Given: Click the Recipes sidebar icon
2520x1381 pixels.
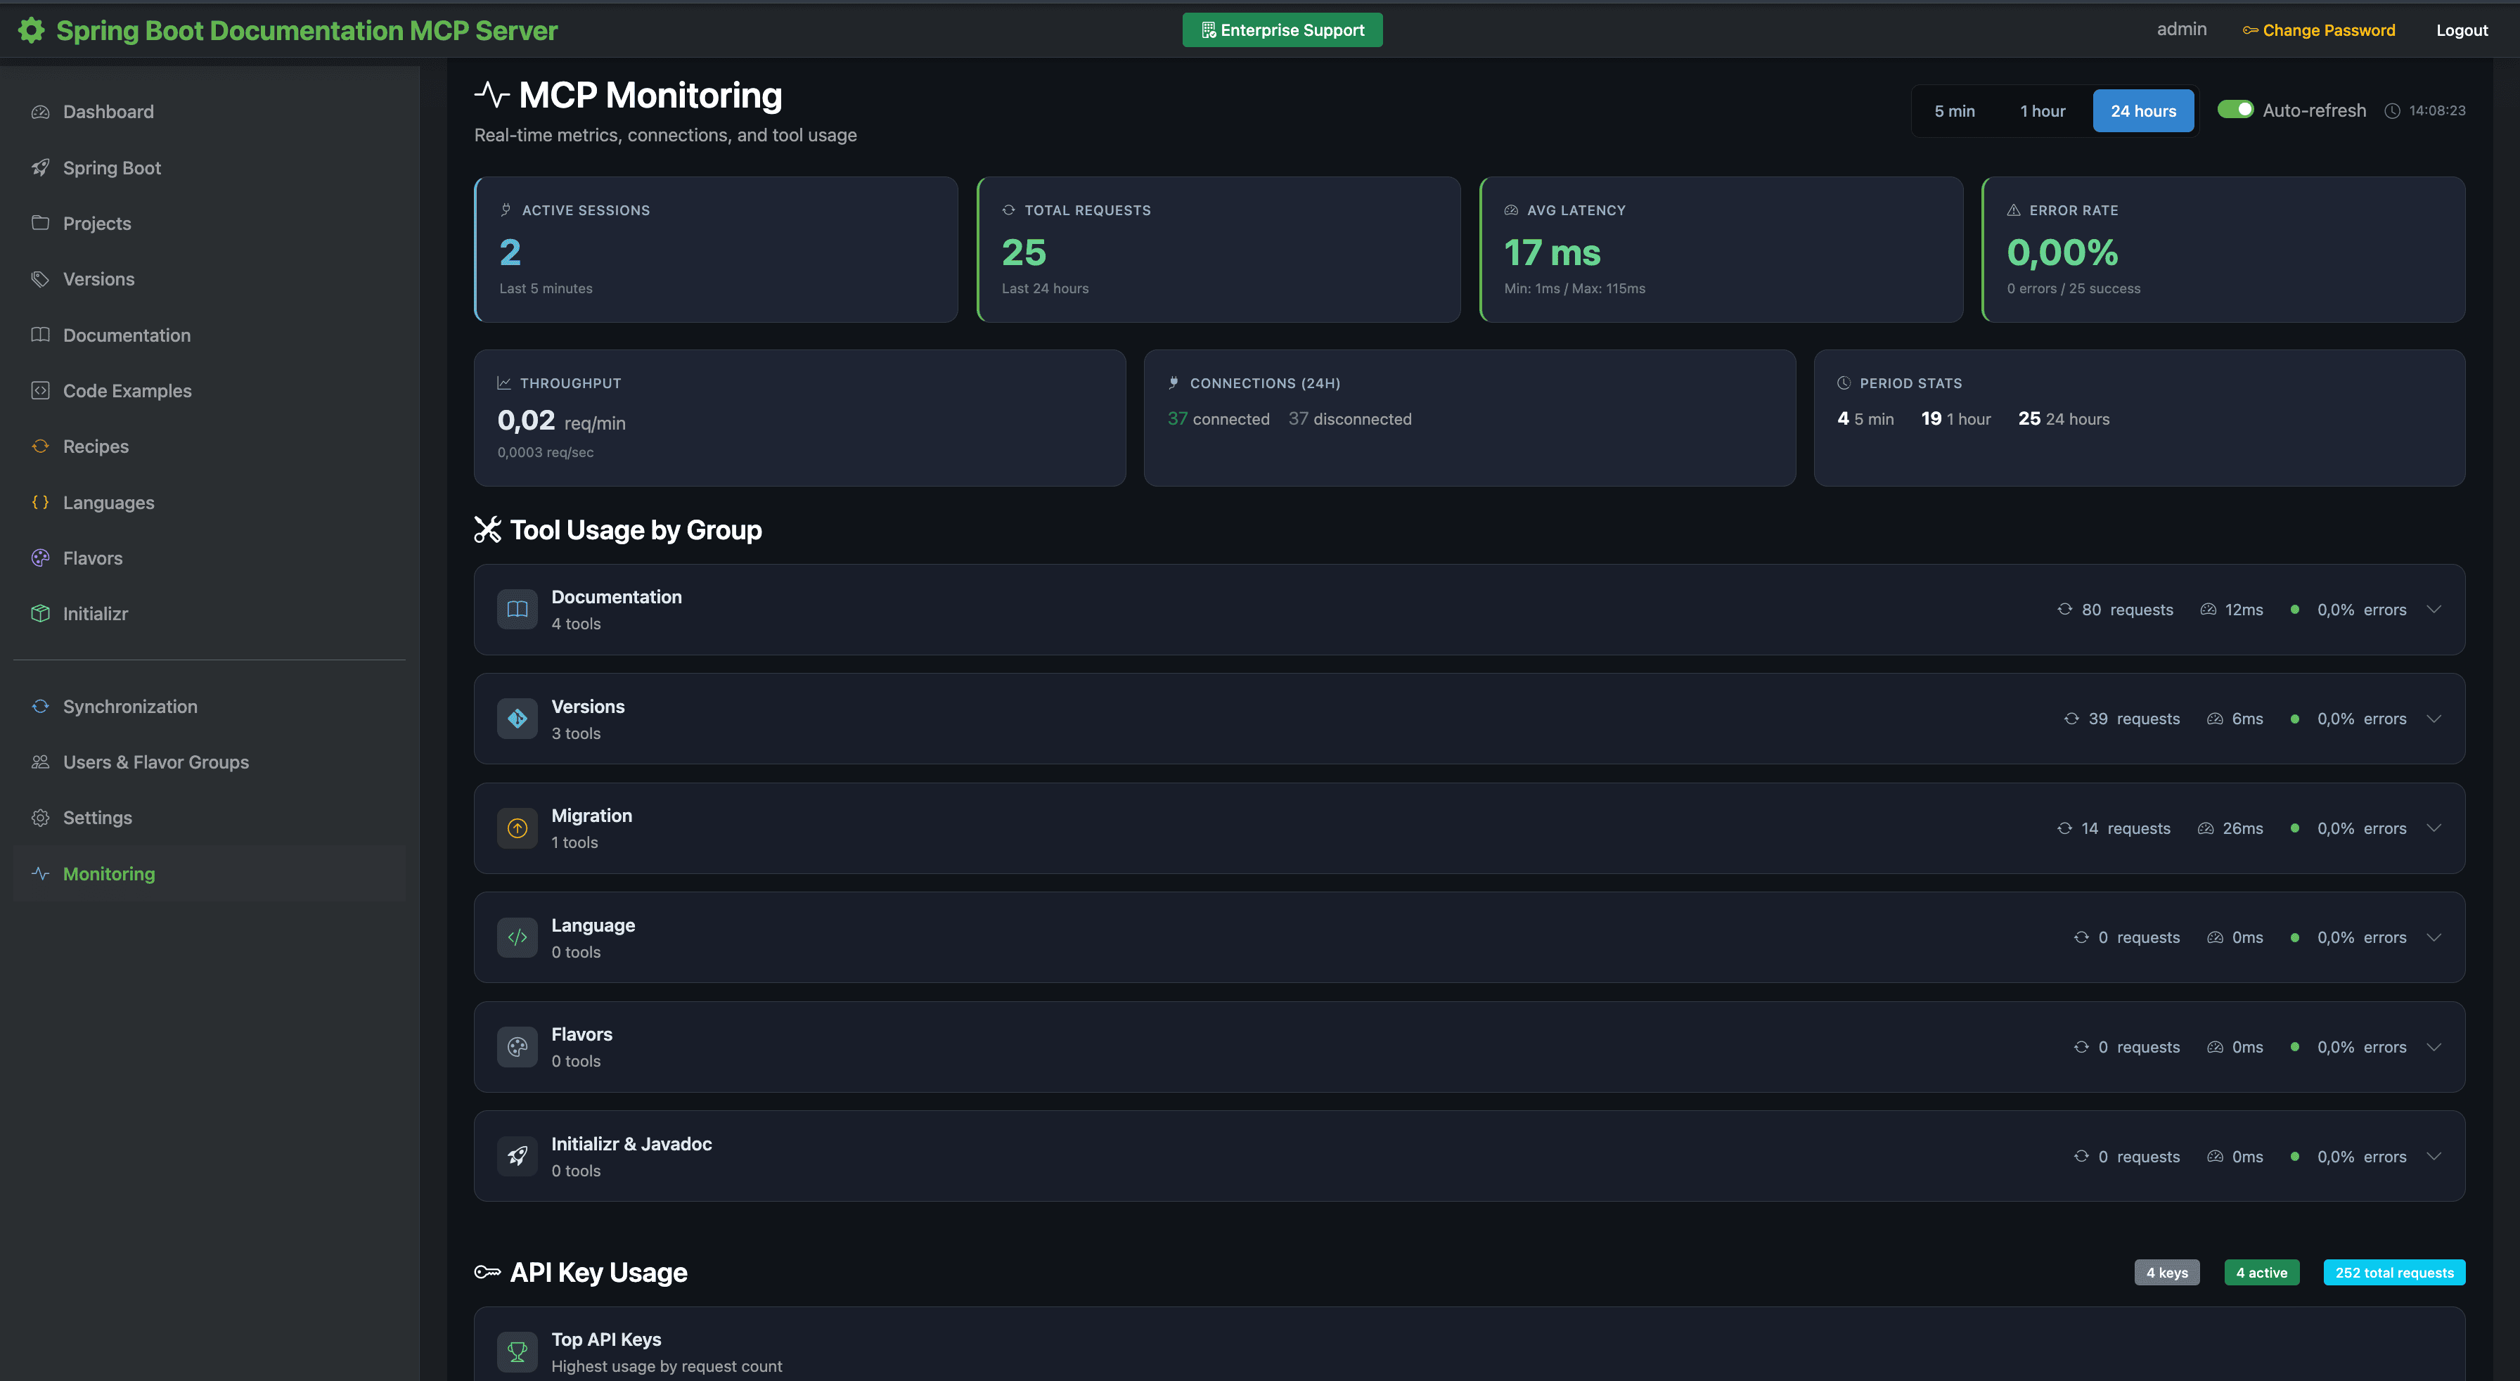Looking at the screenshot, I should [x=40, y=446].
